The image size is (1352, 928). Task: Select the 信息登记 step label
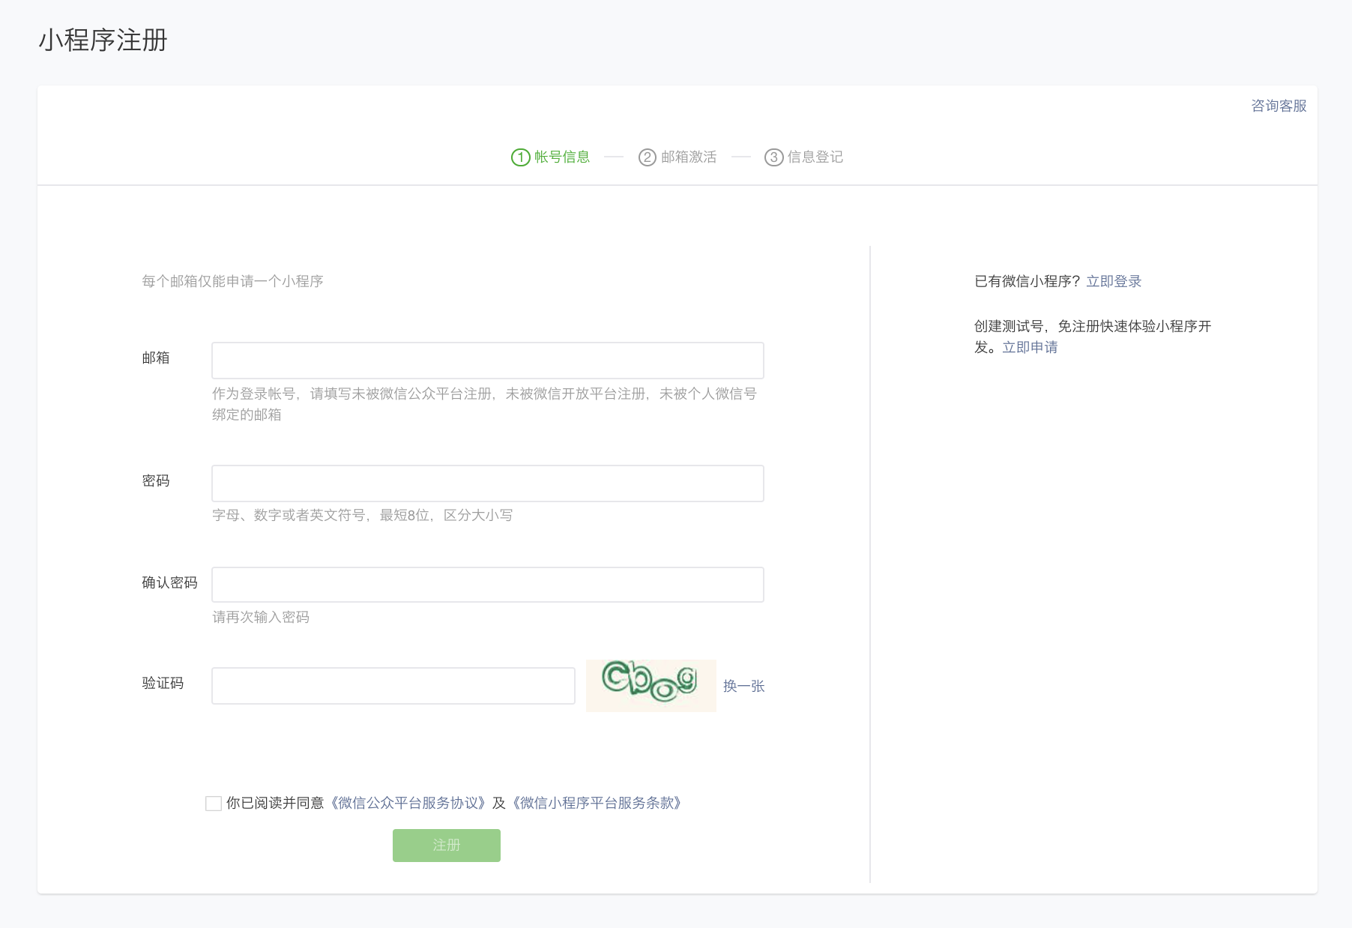click(815, 157)
